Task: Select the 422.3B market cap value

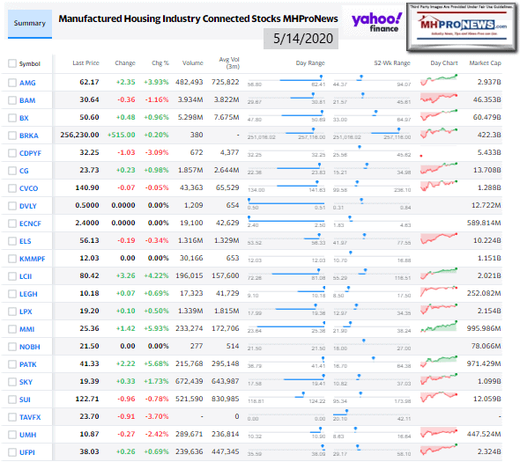Action: 489,135
